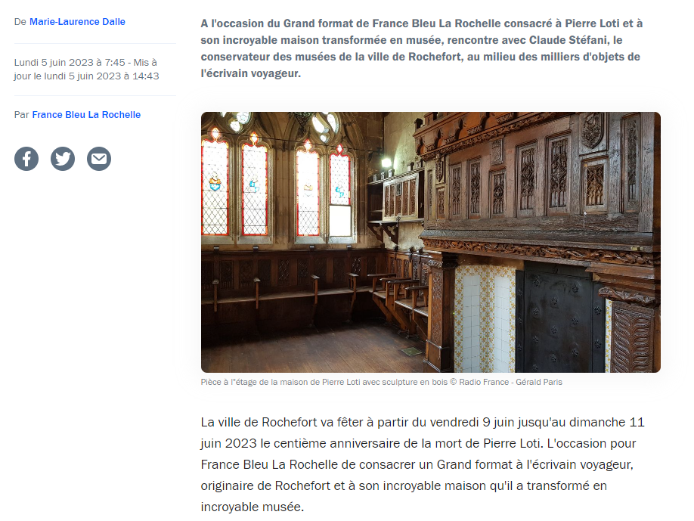Click the photo of Pierre Loti's house
Screen dimensions: 694x521
431,242
